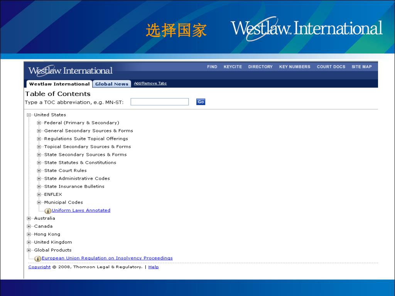Open KEYCITE from top navigation
395x296 pixels.
click(x=233, y=67)
